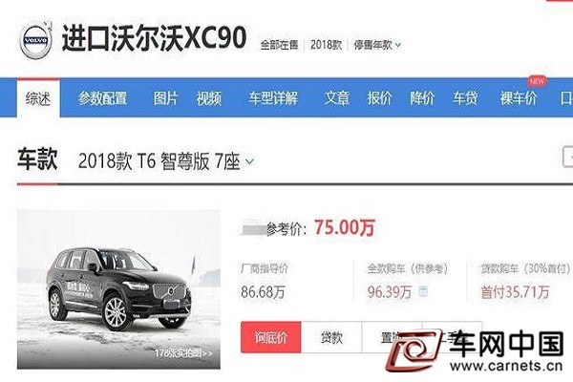
Task: Open the 报价 tab
Action: [x=379, y=98]
